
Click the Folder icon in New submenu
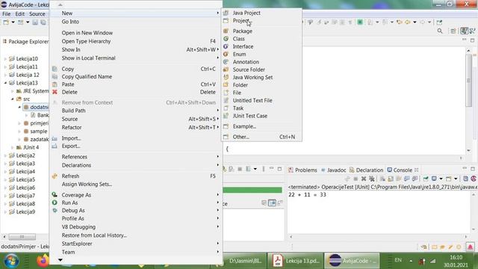click(x=226, y=84)
